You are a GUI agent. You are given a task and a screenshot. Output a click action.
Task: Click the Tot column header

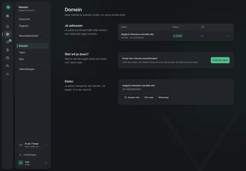click(203, 27)
